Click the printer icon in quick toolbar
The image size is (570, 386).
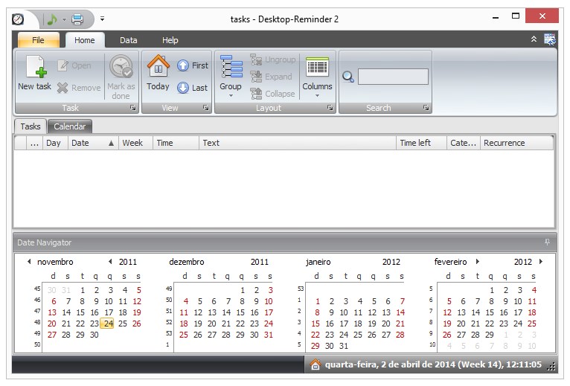coord(77,19)
